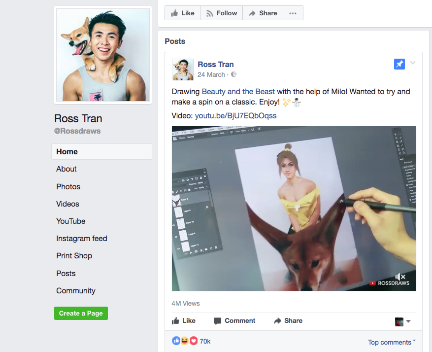Unmute the video with the speaker icon
This screenshot has height=352, width=432.
tap(400, 277)
